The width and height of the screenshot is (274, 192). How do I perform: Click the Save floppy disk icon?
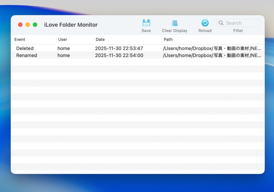[146, 23]
